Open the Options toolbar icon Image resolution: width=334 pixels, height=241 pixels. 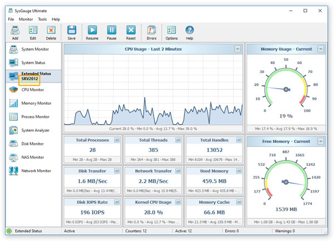coord(171,30)
